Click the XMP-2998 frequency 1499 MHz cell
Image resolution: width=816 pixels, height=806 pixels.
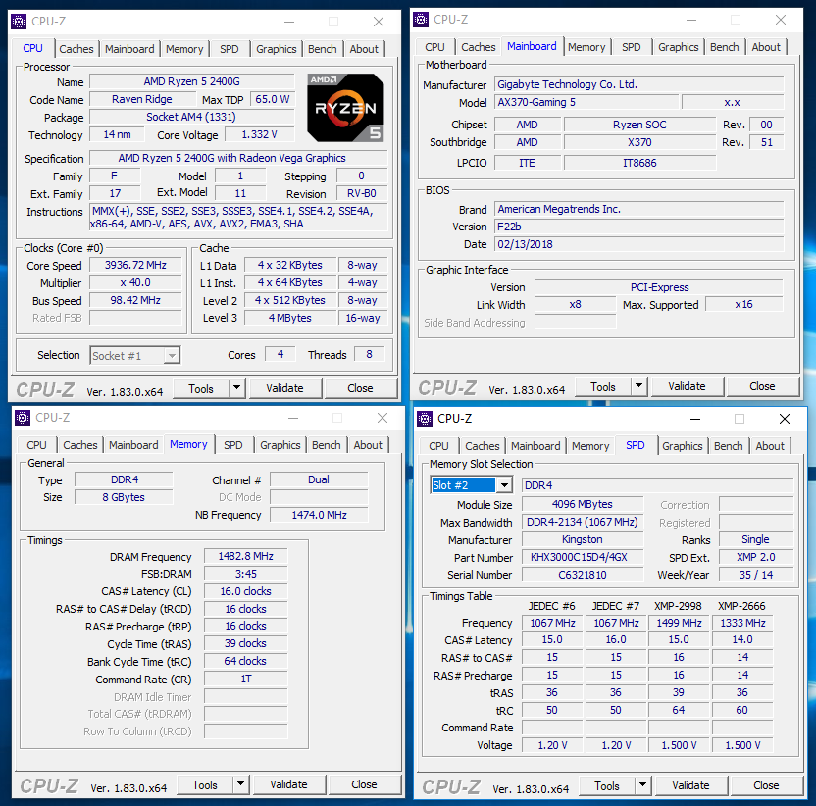click(x=679, y=623)
